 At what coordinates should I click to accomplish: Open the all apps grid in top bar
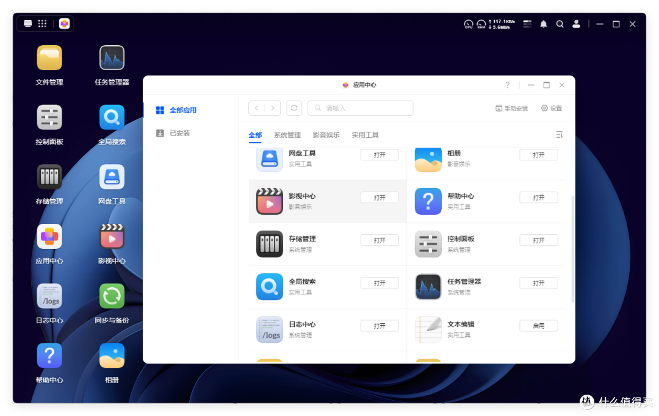tap(43, 24)
